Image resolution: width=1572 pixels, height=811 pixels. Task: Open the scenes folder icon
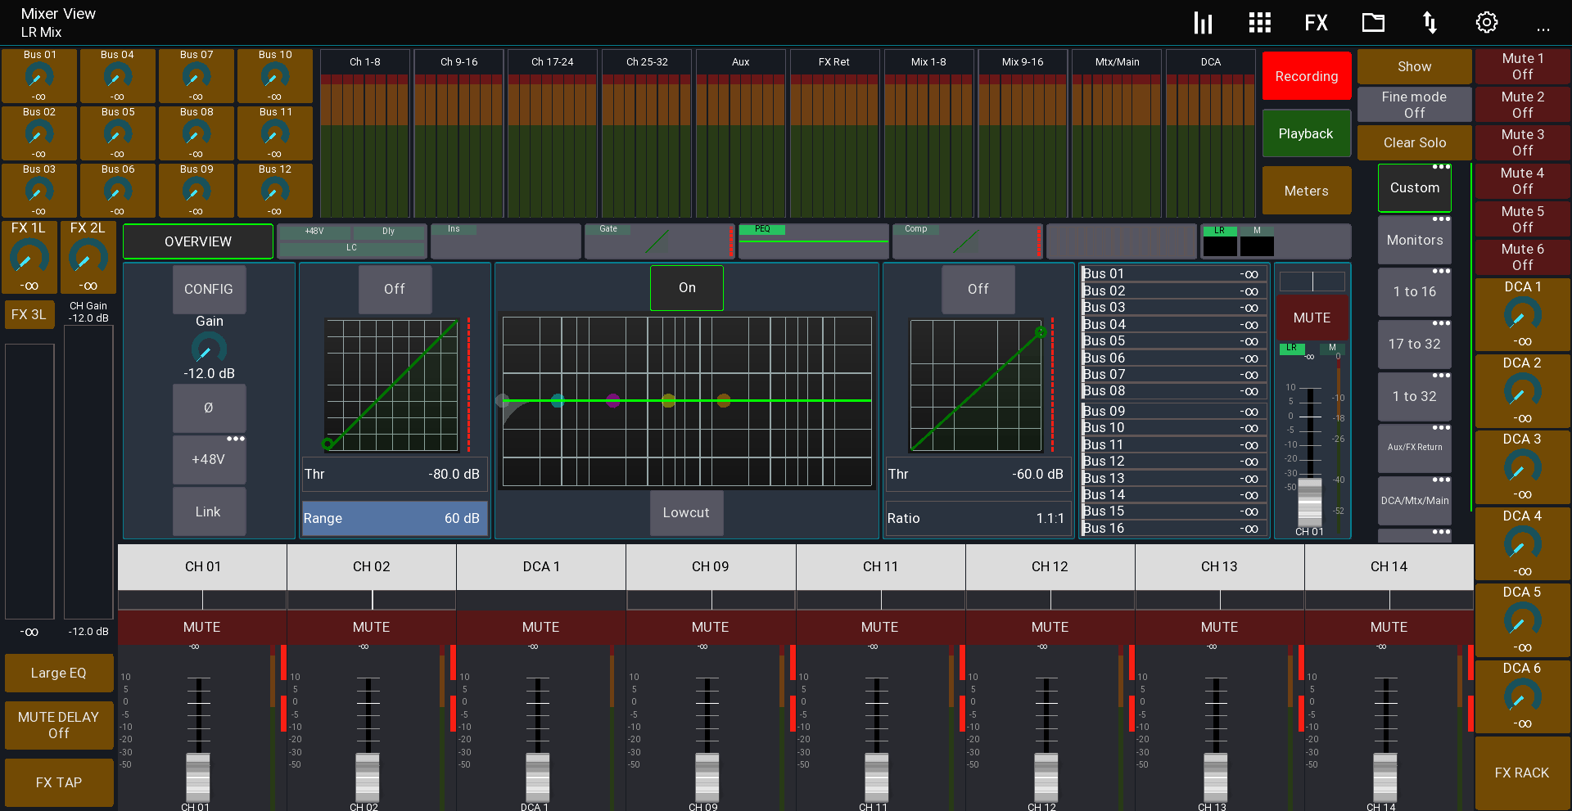click(1373, 22)
